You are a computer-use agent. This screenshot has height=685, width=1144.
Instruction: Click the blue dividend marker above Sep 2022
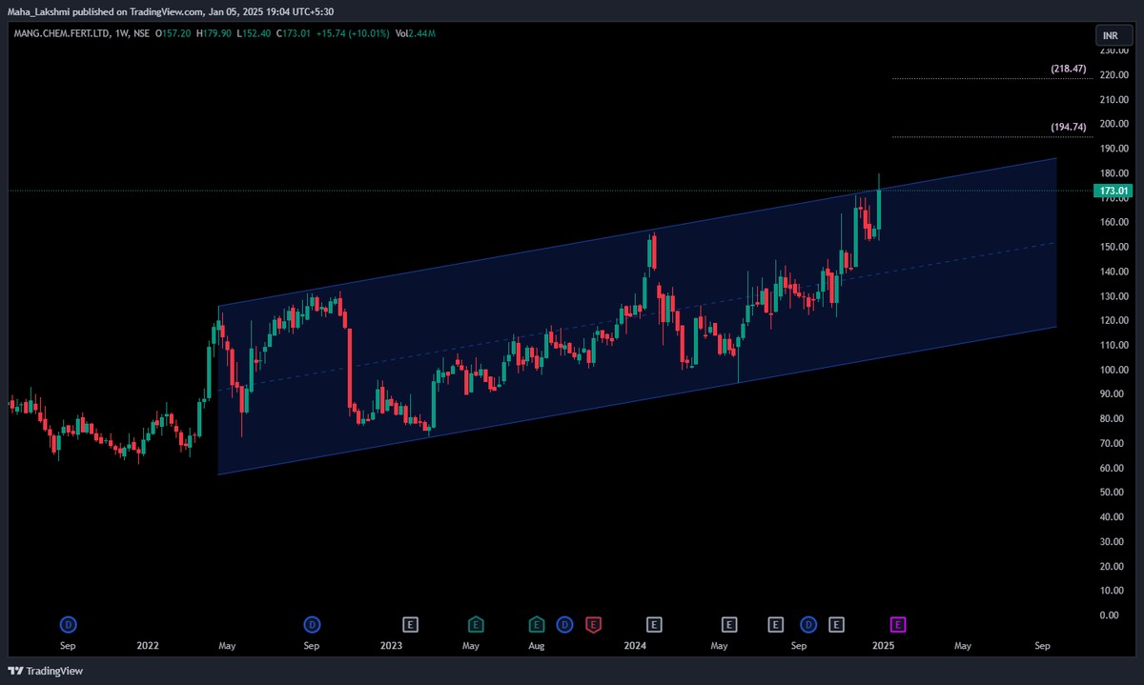312,625
